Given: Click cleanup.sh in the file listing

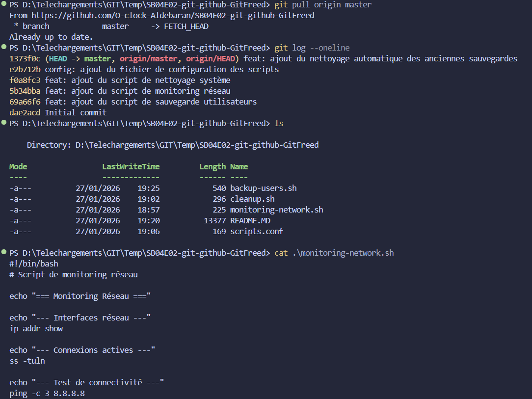Looking at the screenshot, I should click(252, 199).
